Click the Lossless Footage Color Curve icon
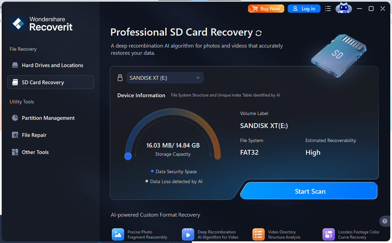This screenshot has width=392, height=243. pyautogui.click(x=328, y=234)
